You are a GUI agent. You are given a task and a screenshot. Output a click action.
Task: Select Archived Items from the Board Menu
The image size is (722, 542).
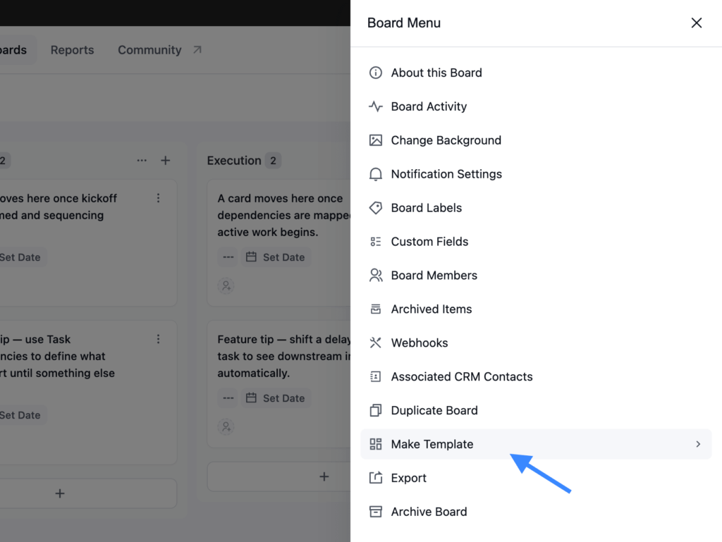536,309
